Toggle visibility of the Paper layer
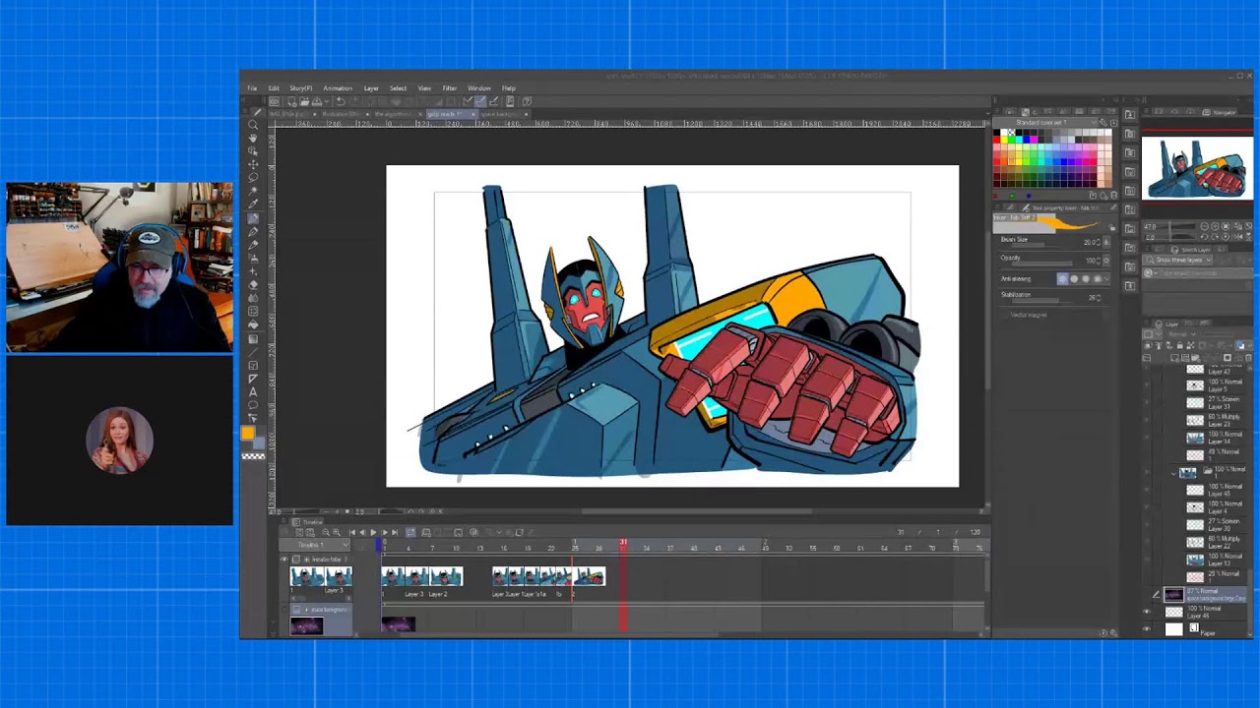The height and width of the screenshot is (708, 1260). coord(1147,627)
